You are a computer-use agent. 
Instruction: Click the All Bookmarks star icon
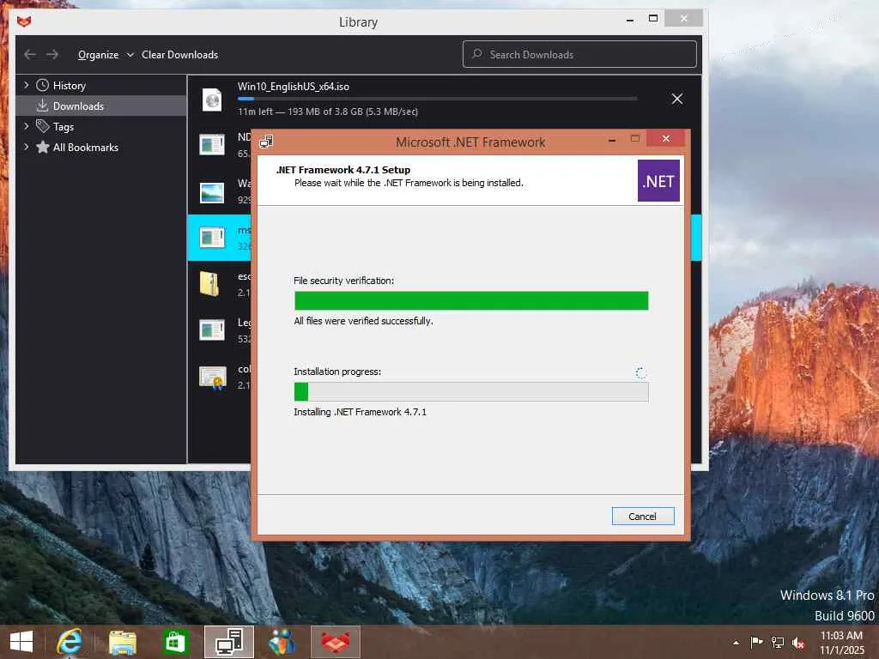(43, 147)
